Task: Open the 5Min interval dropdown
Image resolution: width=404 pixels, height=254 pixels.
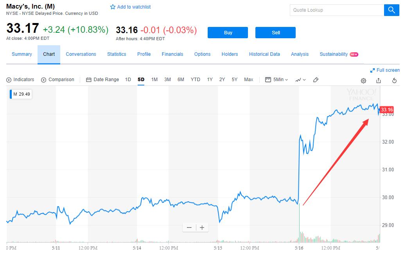Action: [277, 80]
